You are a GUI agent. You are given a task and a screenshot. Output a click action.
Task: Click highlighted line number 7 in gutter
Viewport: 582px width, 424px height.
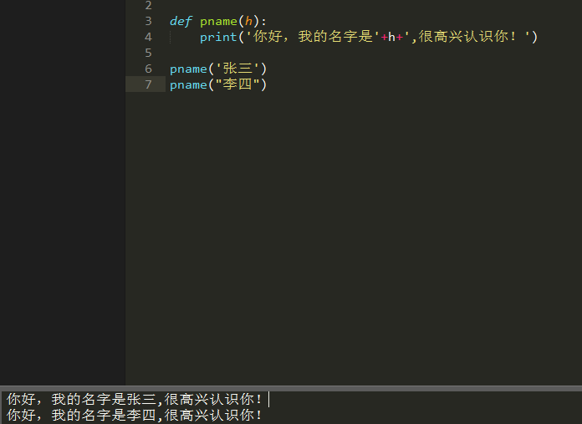tap(149, 84)
